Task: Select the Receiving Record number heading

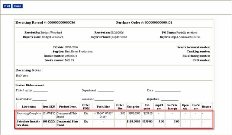Action: pos(45,23)
